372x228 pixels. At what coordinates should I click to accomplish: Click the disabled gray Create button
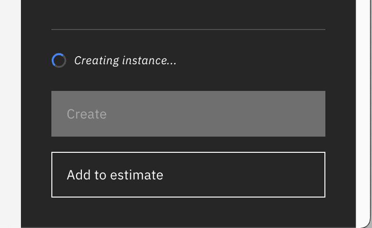(188, 114)
